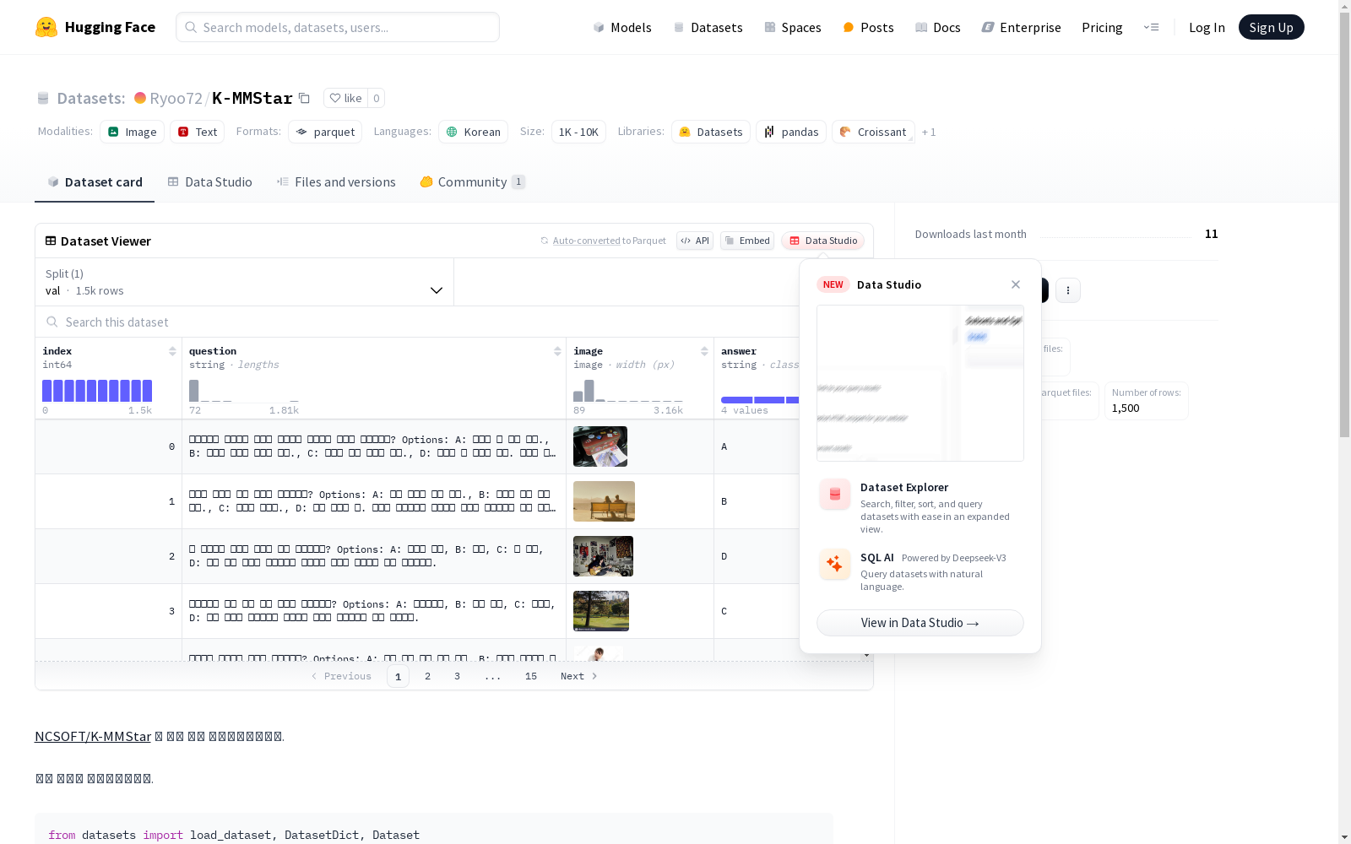Click the Next page button
Image resolution: width=1351 pixels, height=844 pixels.
point(579,676)
